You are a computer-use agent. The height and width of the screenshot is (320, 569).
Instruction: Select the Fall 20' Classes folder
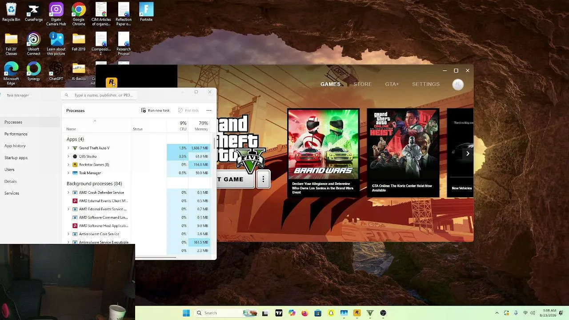(11, 44)
